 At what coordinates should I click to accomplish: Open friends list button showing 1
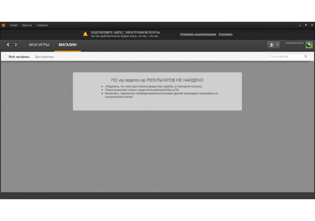point(274,45)
